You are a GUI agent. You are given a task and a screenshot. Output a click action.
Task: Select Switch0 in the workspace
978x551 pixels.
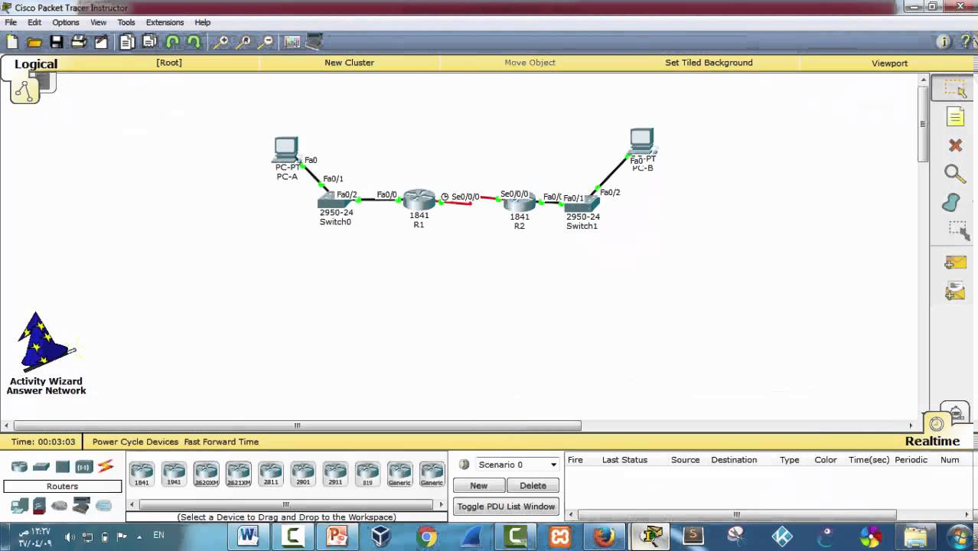[333, 201]
